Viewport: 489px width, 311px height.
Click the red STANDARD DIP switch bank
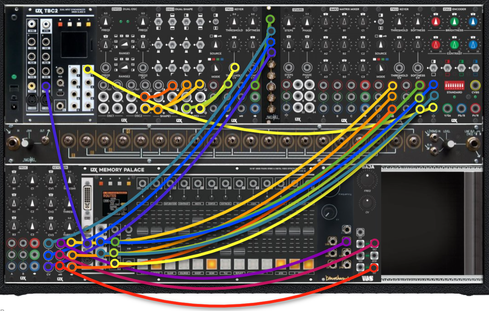pyautogui.click(x=454, y=86)
